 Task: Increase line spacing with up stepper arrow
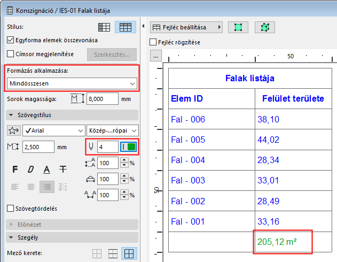[x=124, y=160]
